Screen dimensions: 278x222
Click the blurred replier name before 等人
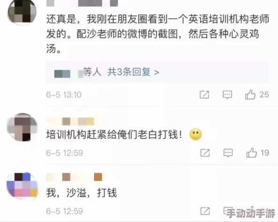pos(68,74)
